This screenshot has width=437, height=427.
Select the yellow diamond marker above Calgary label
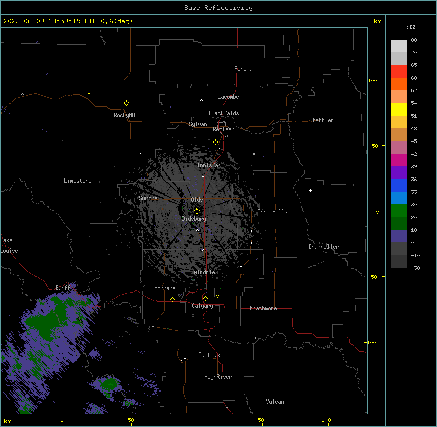[x=206, y=299]
